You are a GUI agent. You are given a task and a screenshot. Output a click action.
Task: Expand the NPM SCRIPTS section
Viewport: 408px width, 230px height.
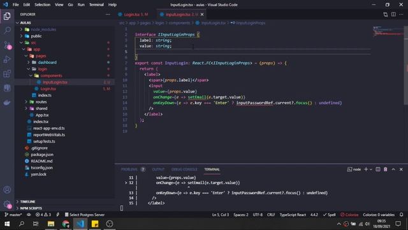point(31,208)
